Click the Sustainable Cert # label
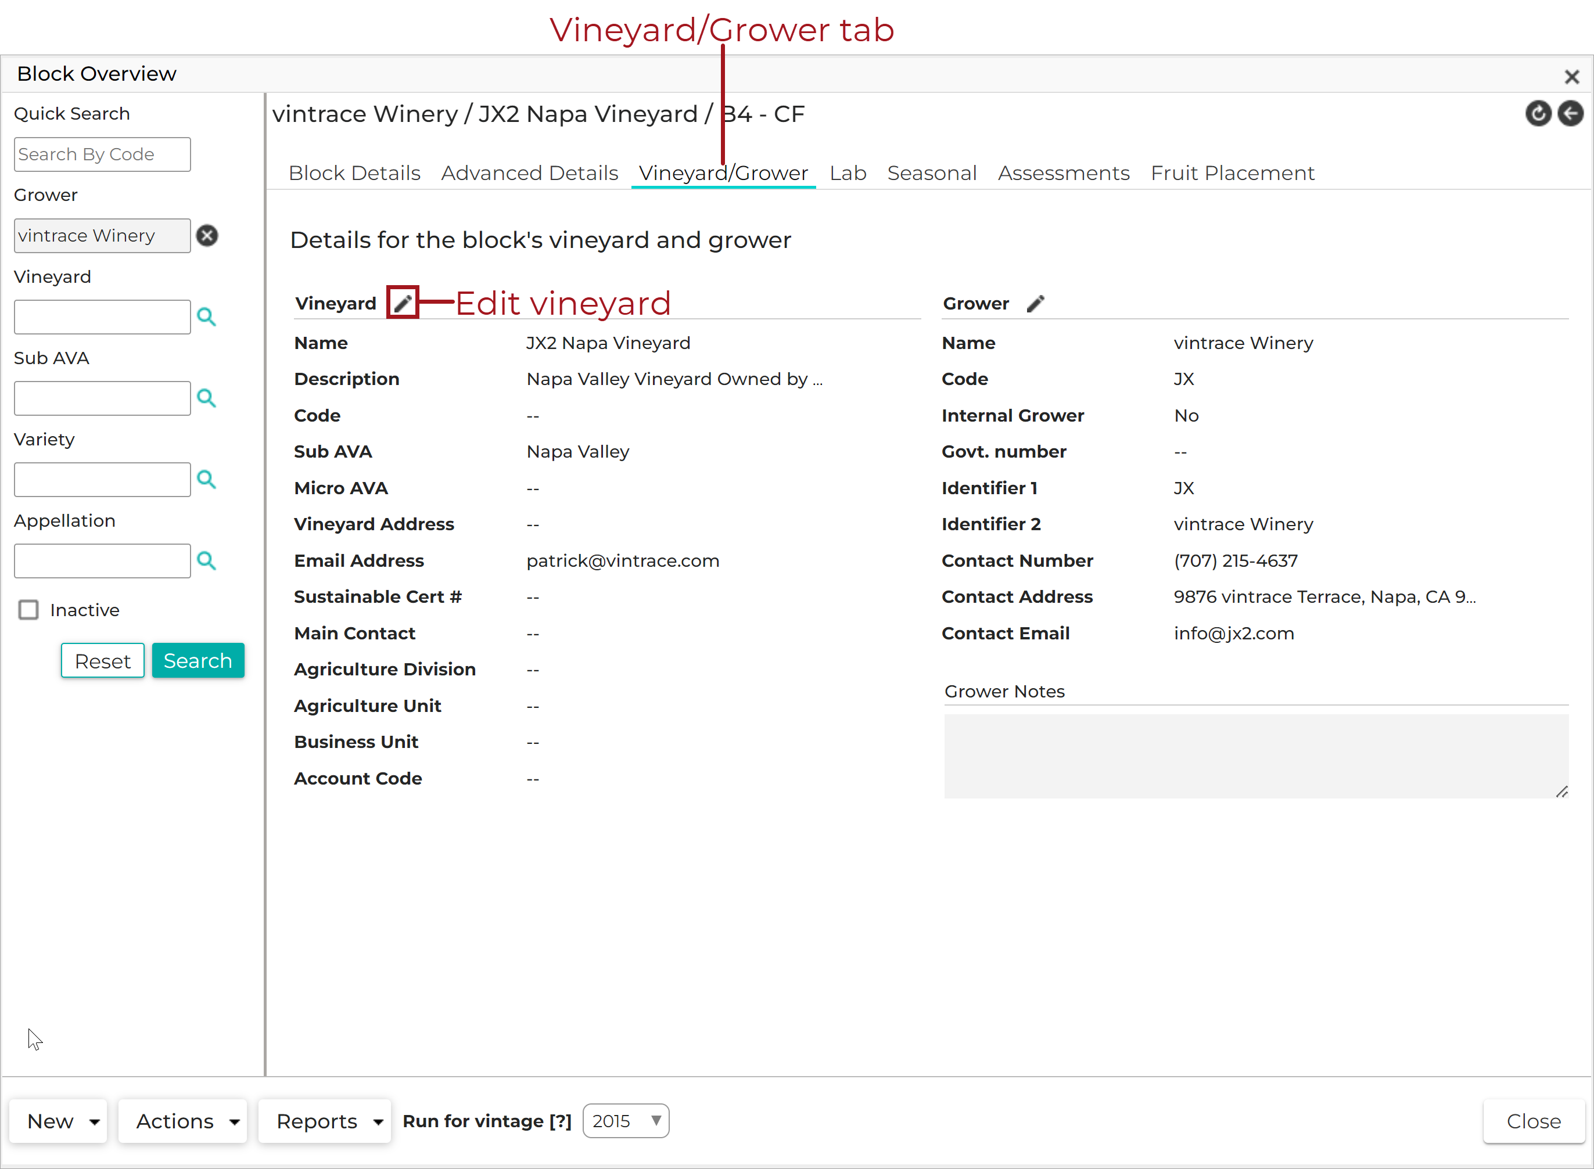This screenshot has width=1594, height=1169. pos(378,596)
